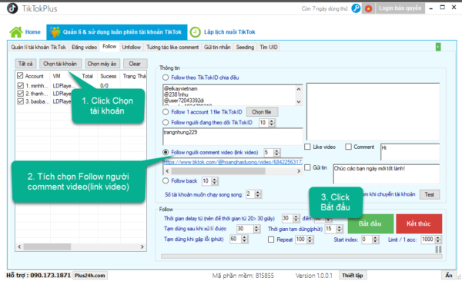Click the Thiết lập settings button

353,276
